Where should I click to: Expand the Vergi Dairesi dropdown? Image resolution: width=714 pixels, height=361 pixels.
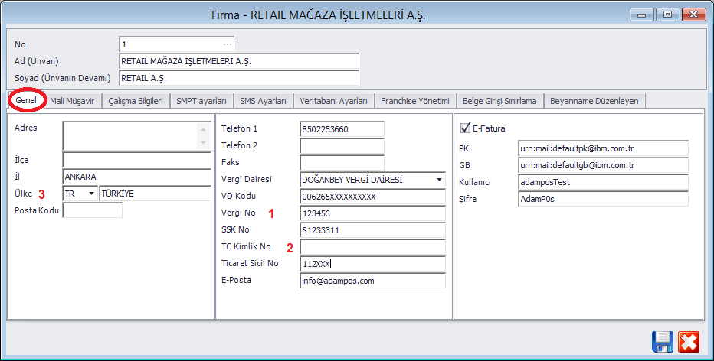pyautogui.click(x=439, y=180)
